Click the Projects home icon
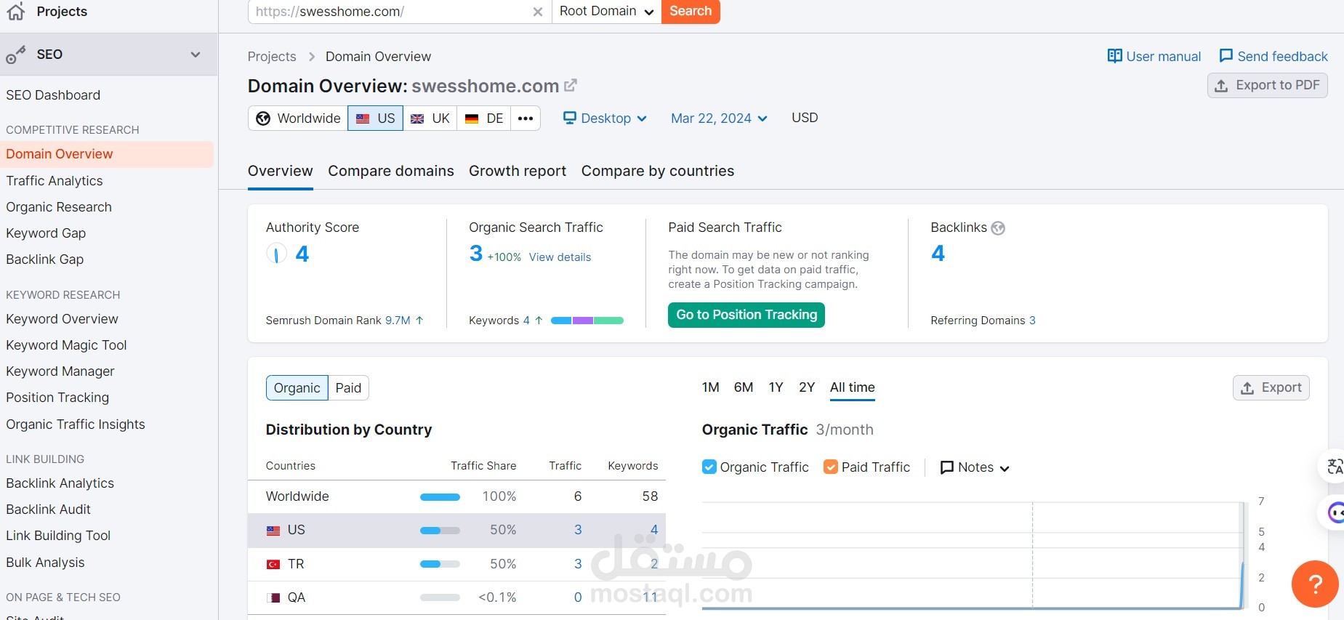 (x=16, y=11)
